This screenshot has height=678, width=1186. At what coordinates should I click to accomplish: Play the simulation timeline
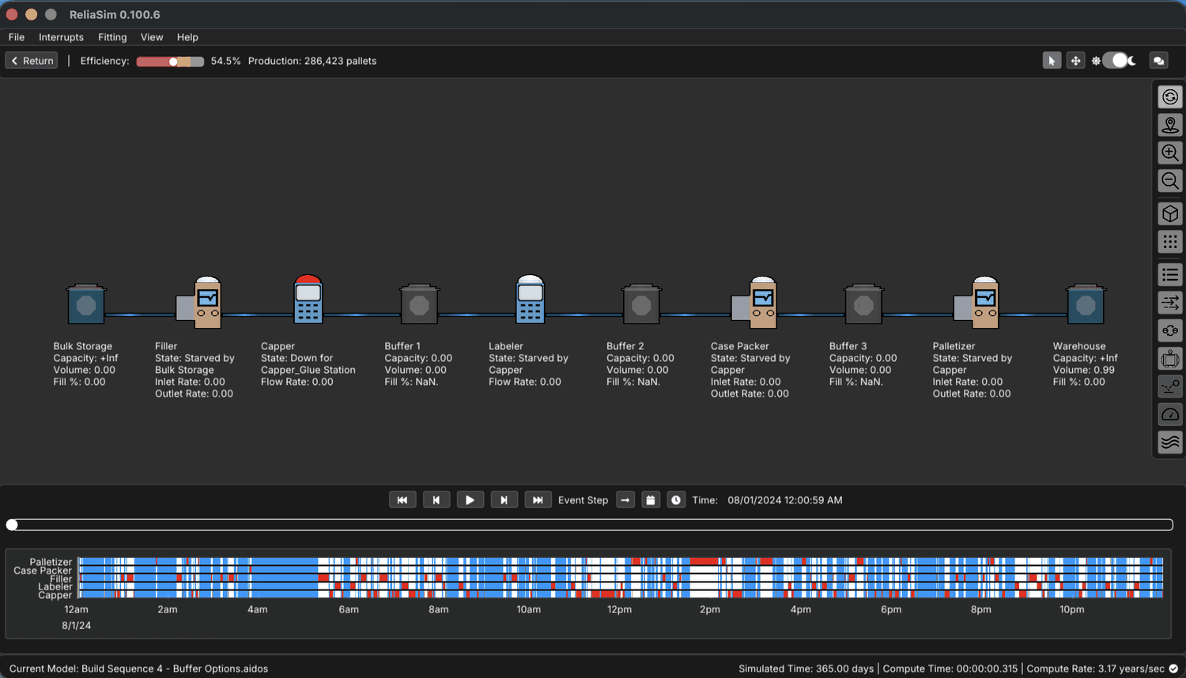point(470,500)
